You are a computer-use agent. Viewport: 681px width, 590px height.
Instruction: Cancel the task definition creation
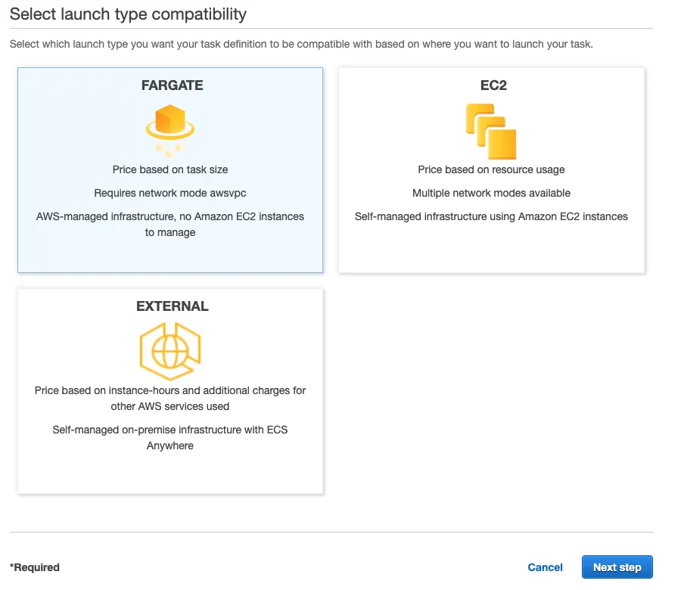click(545, 567)
